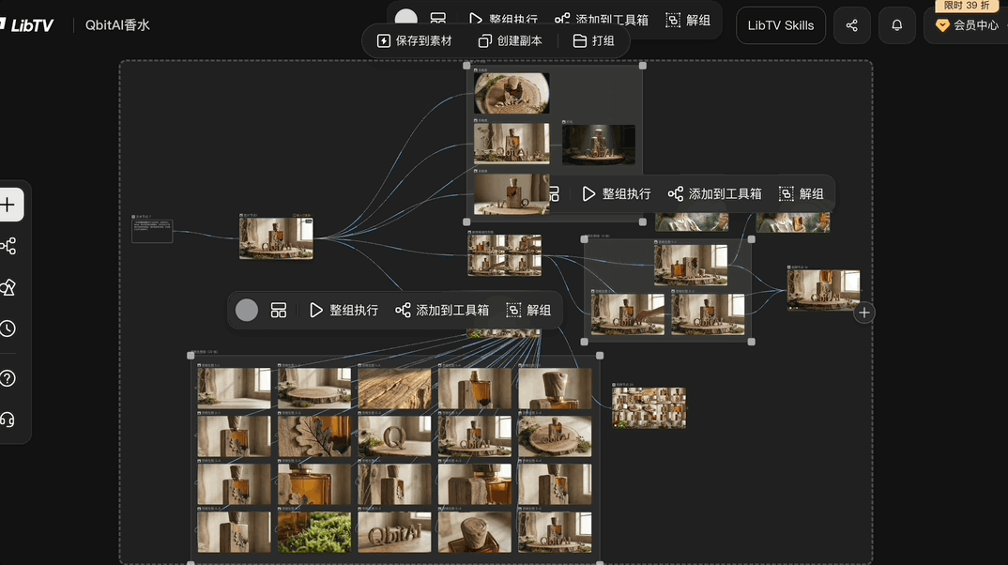The height and width of the screenshot is (565, 1008).
Task: Open the shapes assets icon in left sidebar
Action: pyautogui.click(x=8, y=287)
